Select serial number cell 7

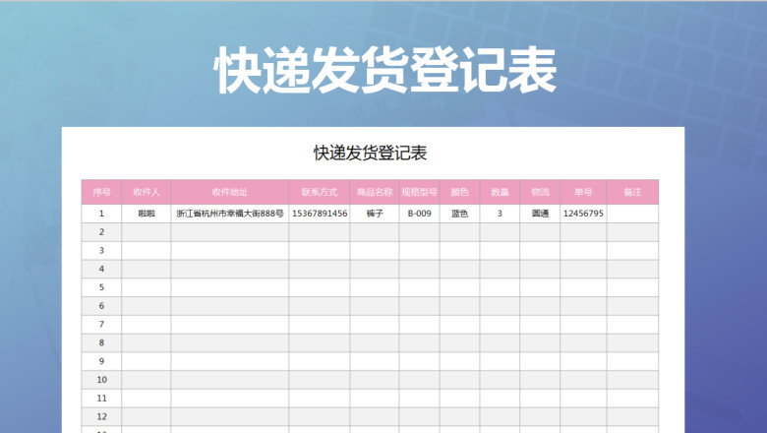(x=101, y=325)
